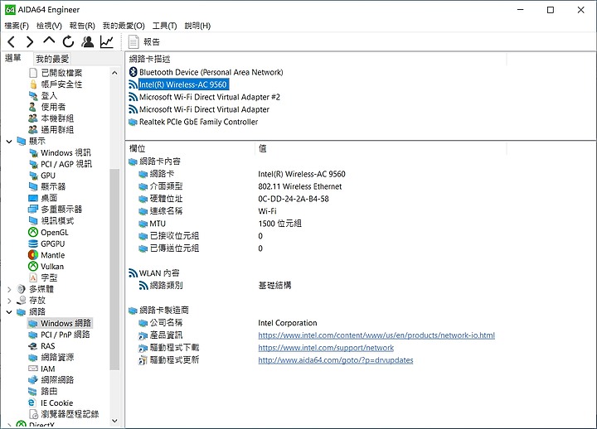The height and width of the screenshot is (429, 597).
Task: Click the 報告 report toolbar button
Action: pos(144,42)
